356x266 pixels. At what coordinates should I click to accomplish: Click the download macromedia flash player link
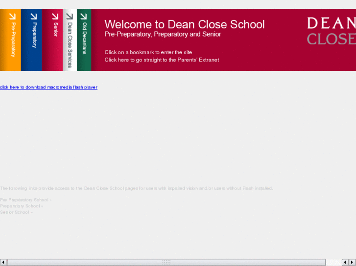[48, 87]
